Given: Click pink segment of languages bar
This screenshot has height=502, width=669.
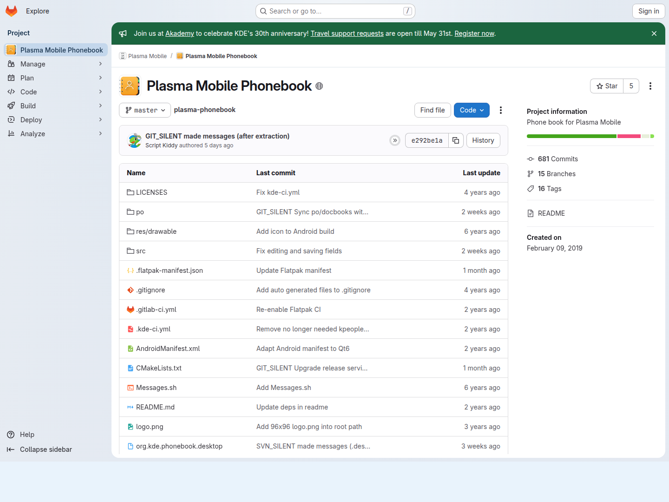Looking at the screenshot, I should tap(629, 136).
